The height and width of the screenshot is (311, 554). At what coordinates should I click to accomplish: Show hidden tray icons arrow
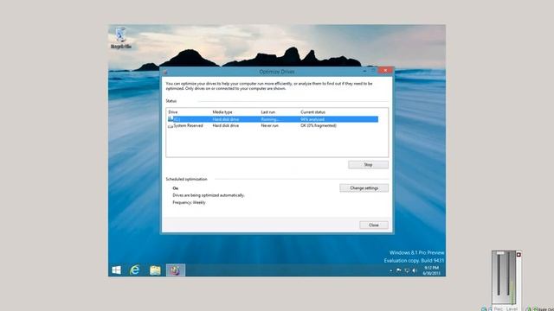pyautogui.click(x=390, y=270)
